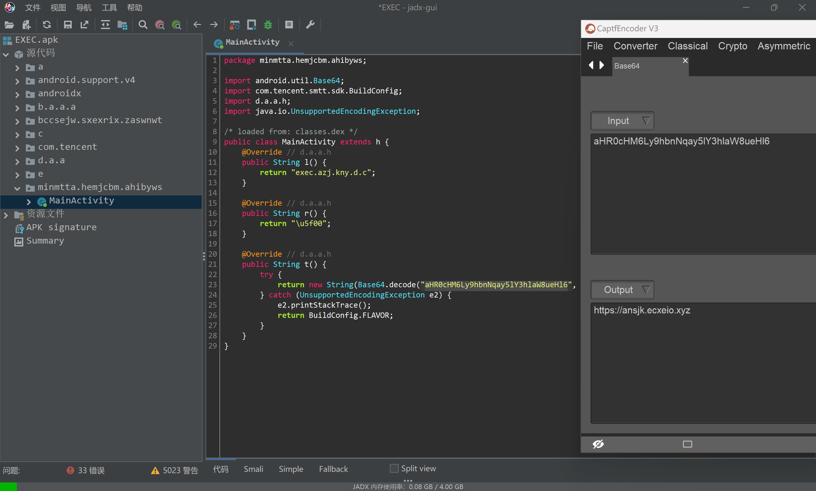Navigate back with left arrow icon
The width and height of the screenshot is (816, 491).
pyautogui.click(x=197, y=25)
